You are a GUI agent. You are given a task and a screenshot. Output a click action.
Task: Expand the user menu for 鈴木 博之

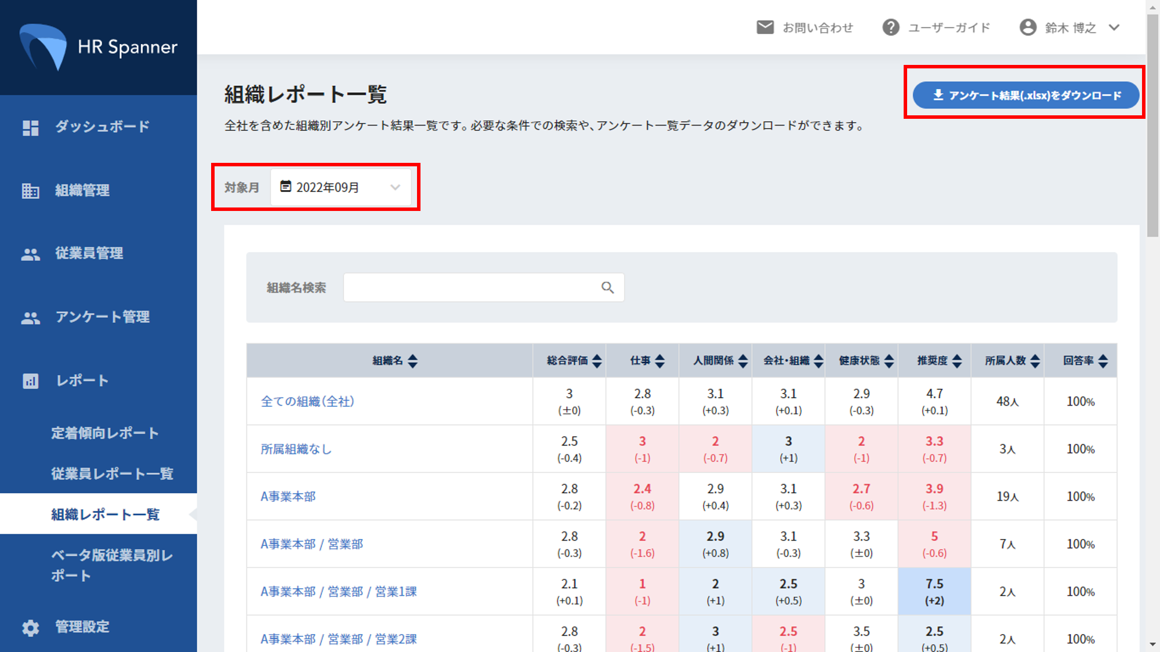[1114, 27]
